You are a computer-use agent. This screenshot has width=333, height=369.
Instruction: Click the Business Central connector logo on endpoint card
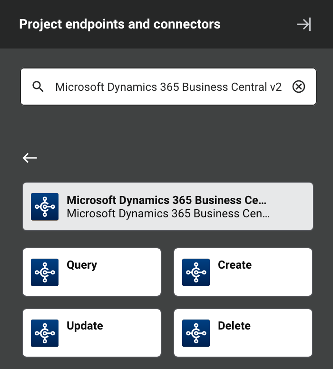(x=45, y=207)
